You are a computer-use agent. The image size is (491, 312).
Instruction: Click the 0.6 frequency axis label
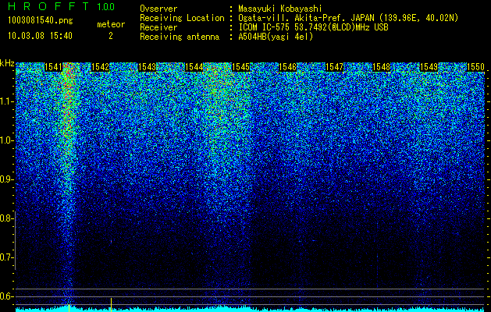pyautogui.click(x=6, y=296)
